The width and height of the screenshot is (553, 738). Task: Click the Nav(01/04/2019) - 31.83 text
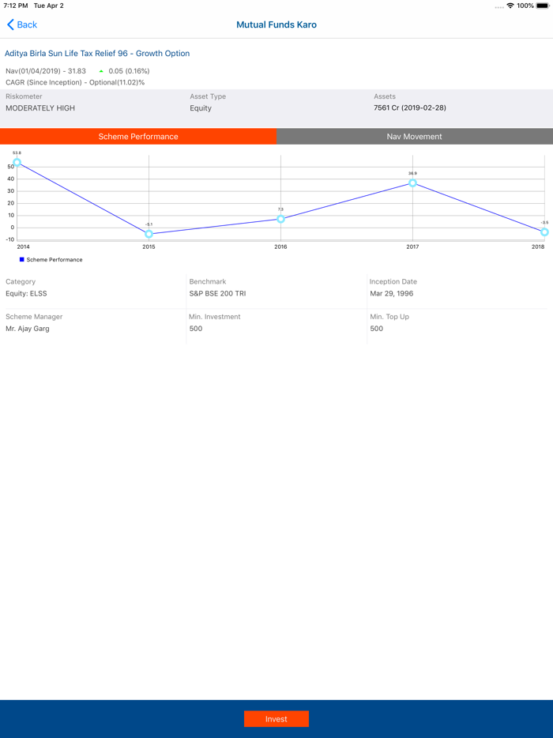[x=46, y=71]
